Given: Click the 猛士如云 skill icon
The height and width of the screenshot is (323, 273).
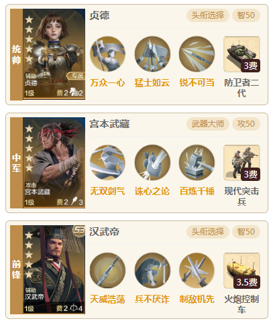Looking at the screenshot, I should pos(152,54).
